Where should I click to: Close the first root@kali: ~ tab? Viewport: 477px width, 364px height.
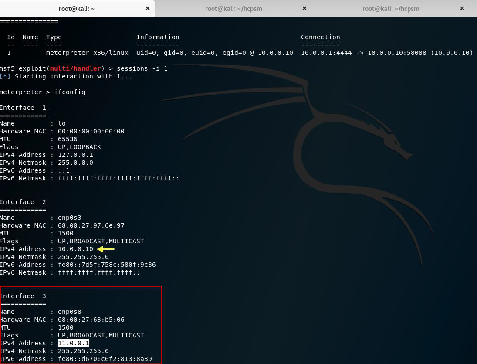tap(148, 9)
